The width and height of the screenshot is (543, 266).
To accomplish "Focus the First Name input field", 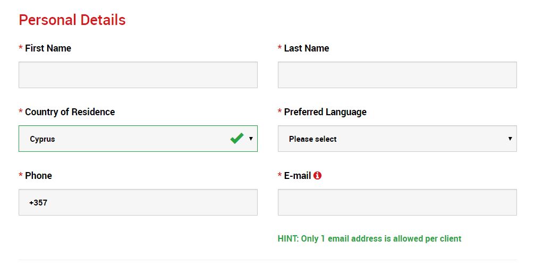I will 138,75.
